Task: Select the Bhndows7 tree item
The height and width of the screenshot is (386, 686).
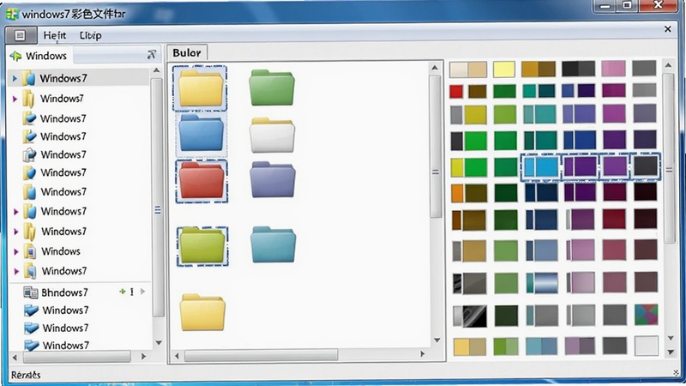Action: [x=65, y=293]
